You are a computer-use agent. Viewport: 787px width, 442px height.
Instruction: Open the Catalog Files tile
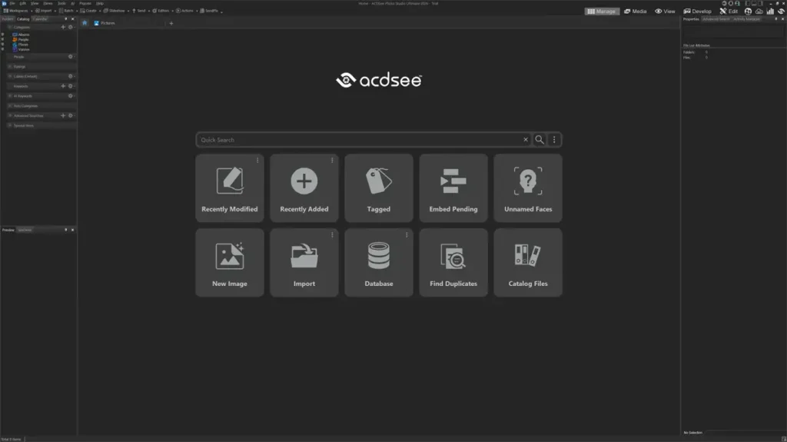(x=528, y=263)
